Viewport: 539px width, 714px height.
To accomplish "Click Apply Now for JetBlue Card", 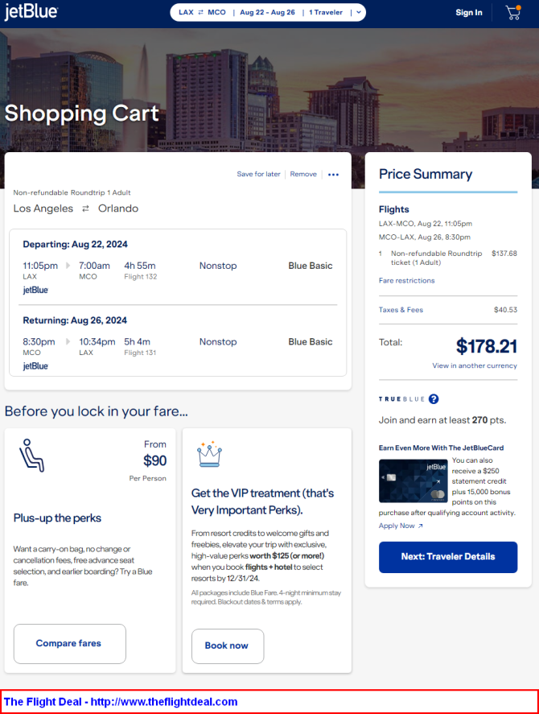I will (x=400, y=526).
